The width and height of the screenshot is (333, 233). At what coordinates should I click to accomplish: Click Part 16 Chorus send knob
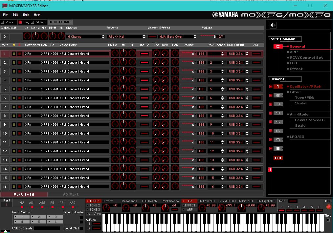coord(156,186)
